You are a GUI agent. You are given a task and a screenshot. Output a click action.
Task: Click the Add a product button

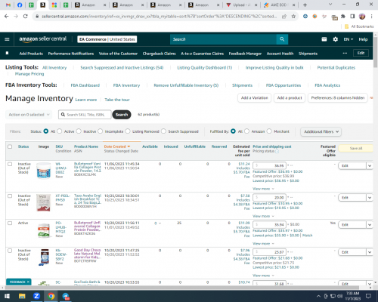coord(290,97)
